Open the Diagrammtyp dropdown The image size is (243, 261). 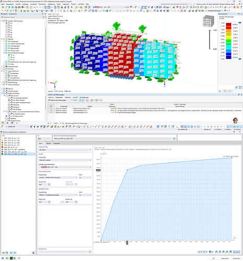click(x=65, y=150)
